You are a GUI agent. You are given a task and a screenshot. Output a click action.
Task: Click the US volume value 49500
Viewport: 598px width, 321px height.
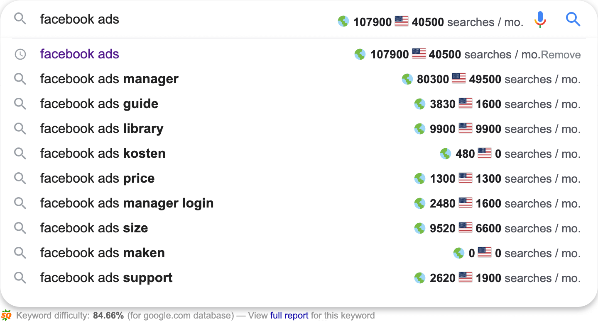(x=485, y=80)
